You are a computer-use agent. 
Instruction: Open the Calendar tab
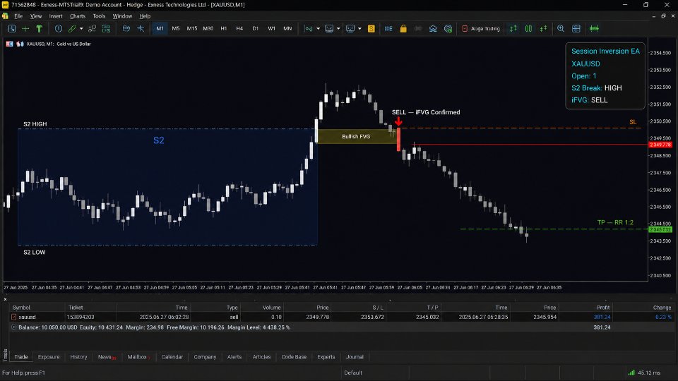(x=172, y=357)
